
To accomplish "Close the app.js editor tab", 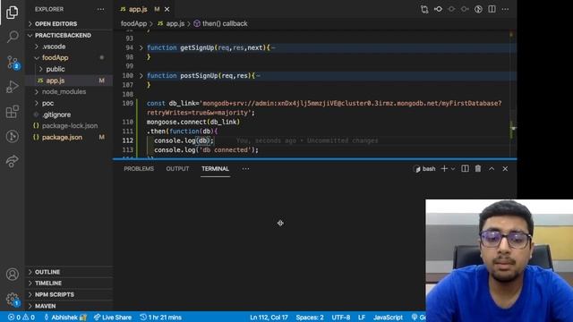I will [x=167, y=10].
